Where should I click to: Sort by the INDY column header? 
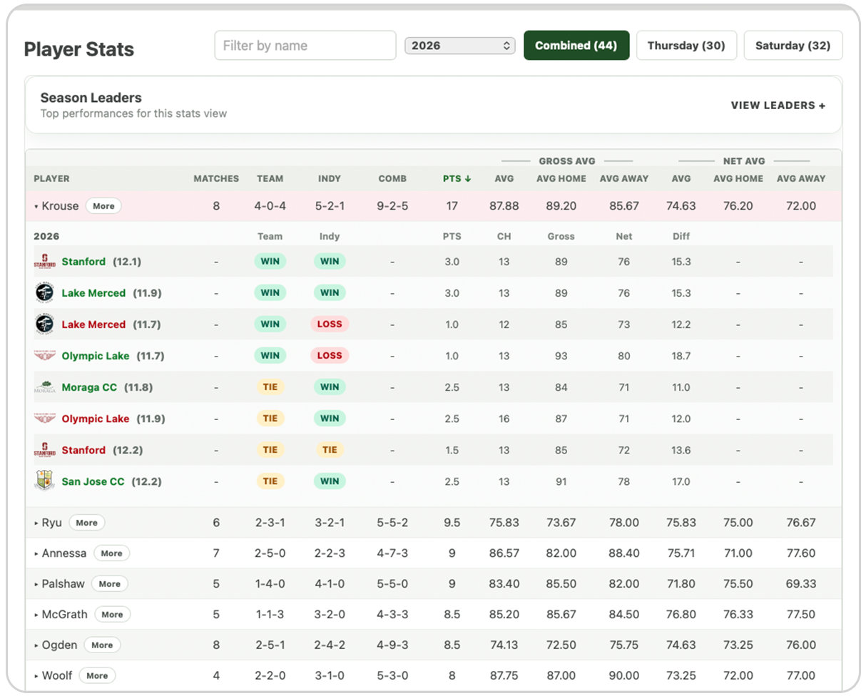click(x=330, y=179)
